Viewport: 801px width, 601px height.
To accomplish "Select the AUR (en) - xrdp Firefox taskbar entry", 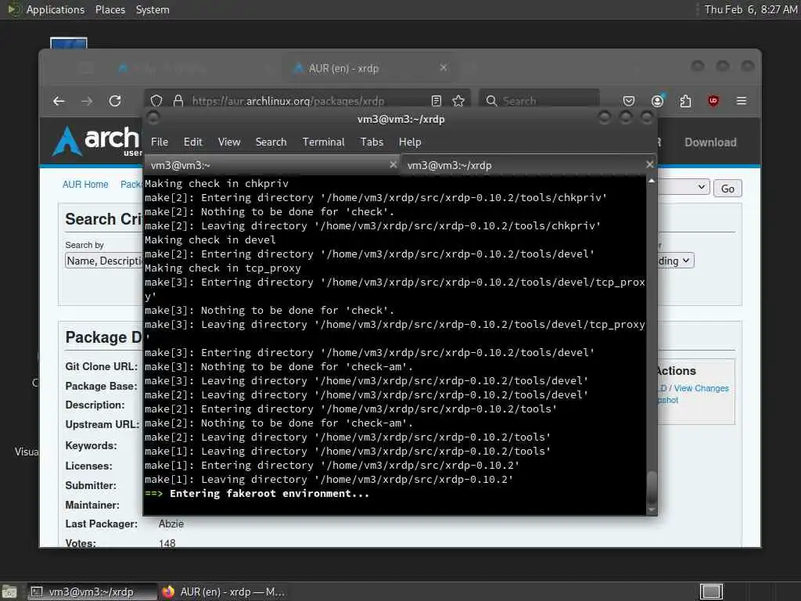I will (223, 592).
